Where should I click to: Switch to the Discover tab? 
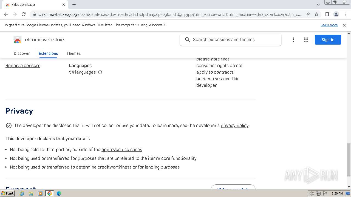[x=22, y=53]
